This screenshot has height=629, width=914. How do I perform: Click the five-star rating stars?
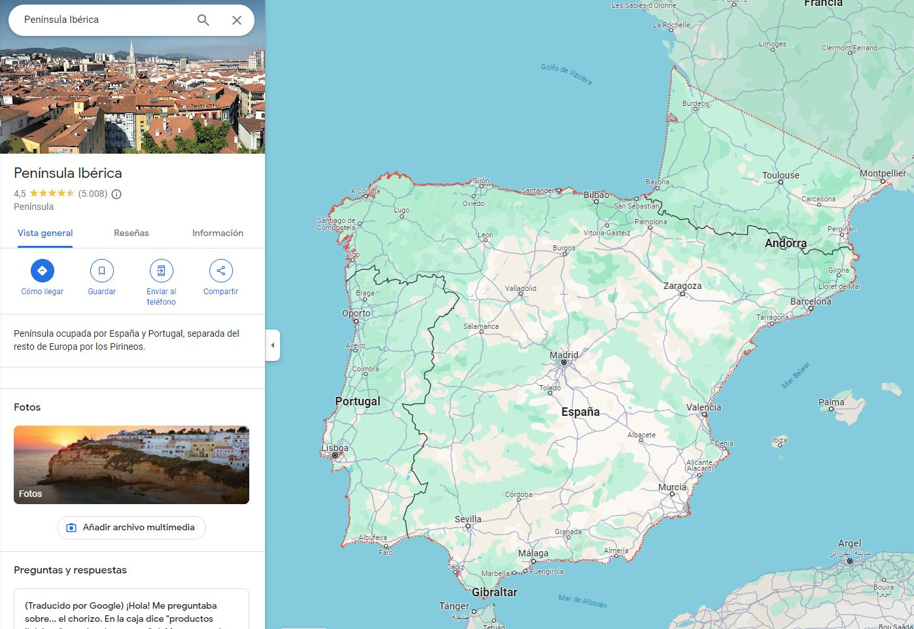pyautogui.click(x=50, y=194)
